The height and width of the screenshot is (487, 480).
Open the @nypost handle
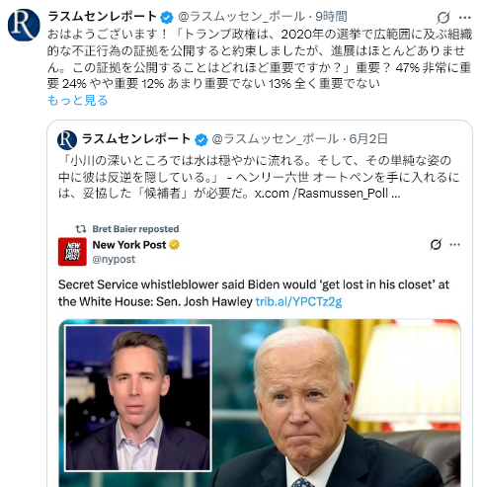coord(114,259)
